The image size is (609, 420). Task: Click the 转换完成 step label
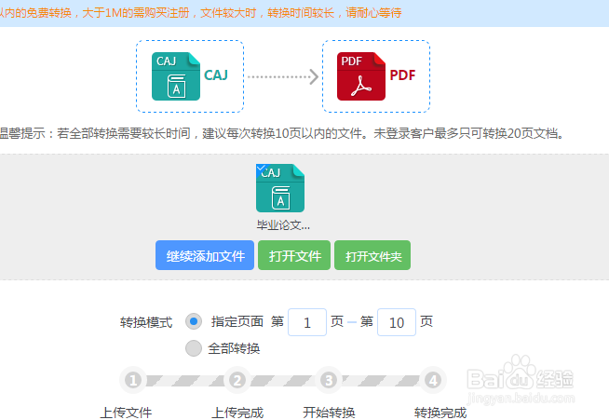(440, 413)
